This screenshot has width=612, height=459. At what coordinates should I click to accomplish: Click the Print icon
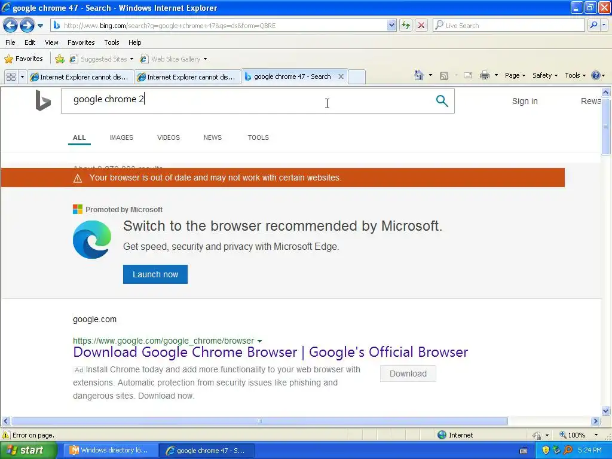pyautogui.click(x=484, y=75)
